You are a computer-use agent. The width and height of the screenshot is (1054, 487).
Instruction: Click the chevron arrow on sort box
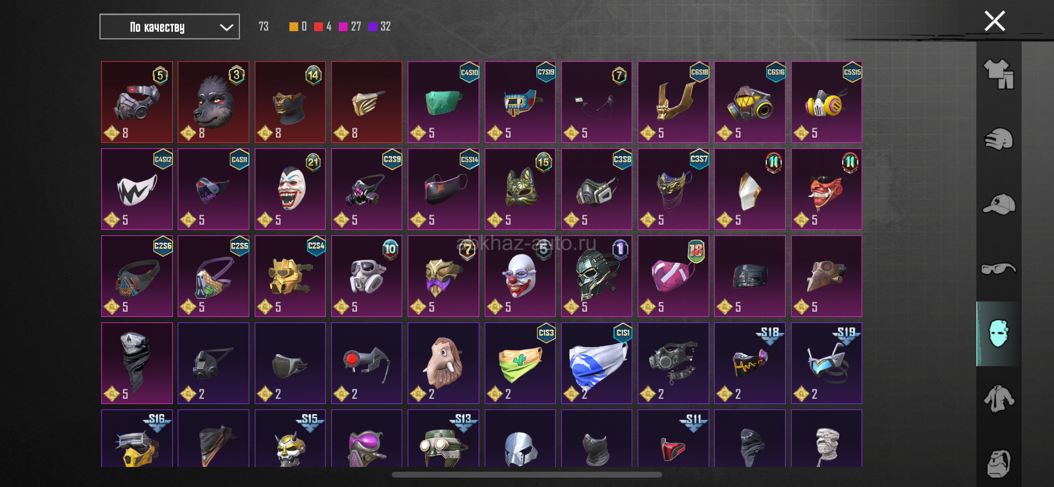click(226, 27)
